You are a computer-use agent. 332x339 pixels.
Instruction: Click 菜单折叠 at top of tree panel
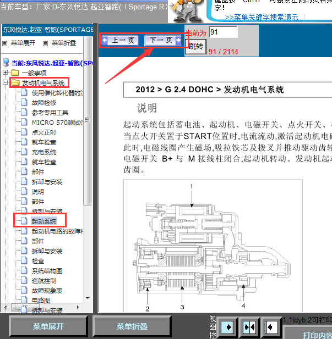point(64,43)
